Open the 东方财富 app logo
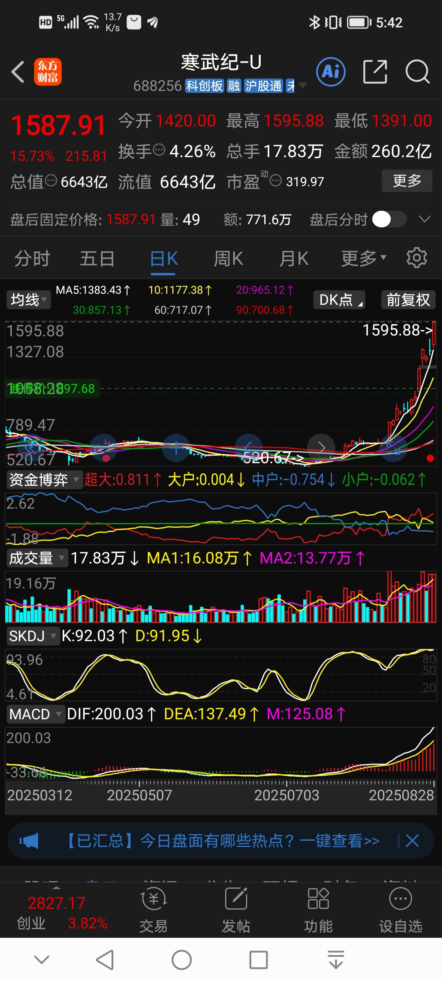The image size is (442, 982). point(48,72)
